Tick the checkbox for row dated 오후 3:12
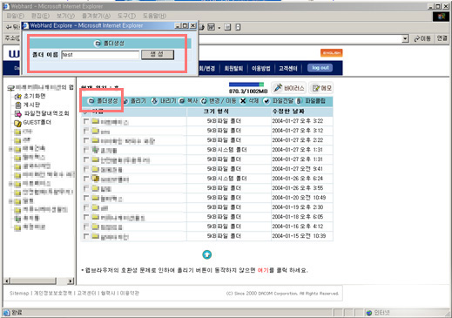452x318 pixels. (x=86, y=131)
